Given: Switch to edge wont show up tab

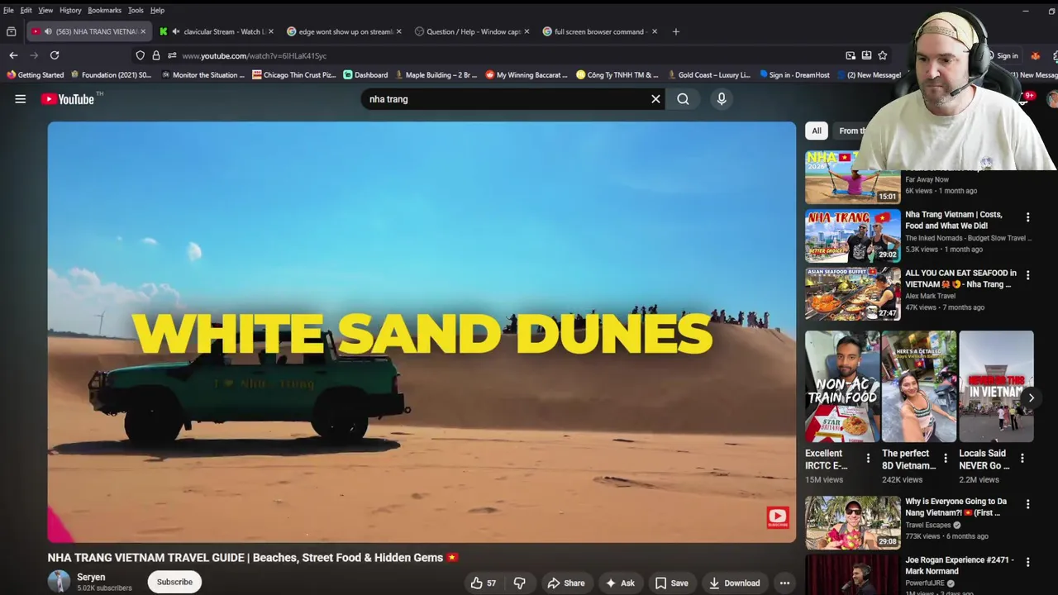Looking at the screenshot, I should pos(343,31).
